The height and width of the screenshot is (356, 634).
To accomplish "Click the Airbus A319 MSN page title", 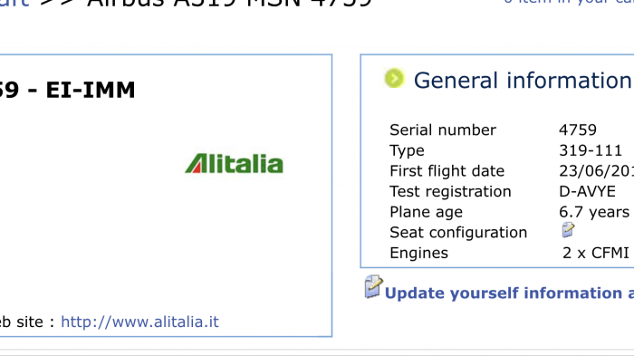I will (x=229, y=4).
